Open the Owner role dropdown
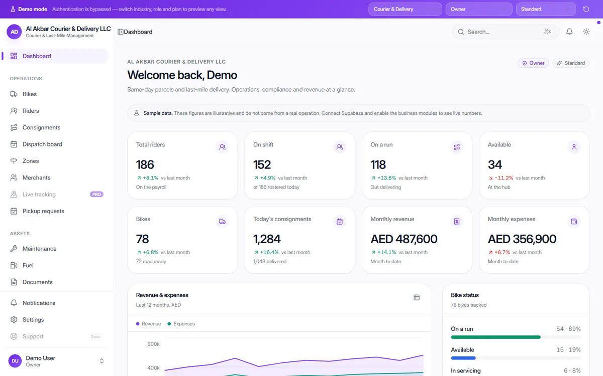 tap(479, 9)
